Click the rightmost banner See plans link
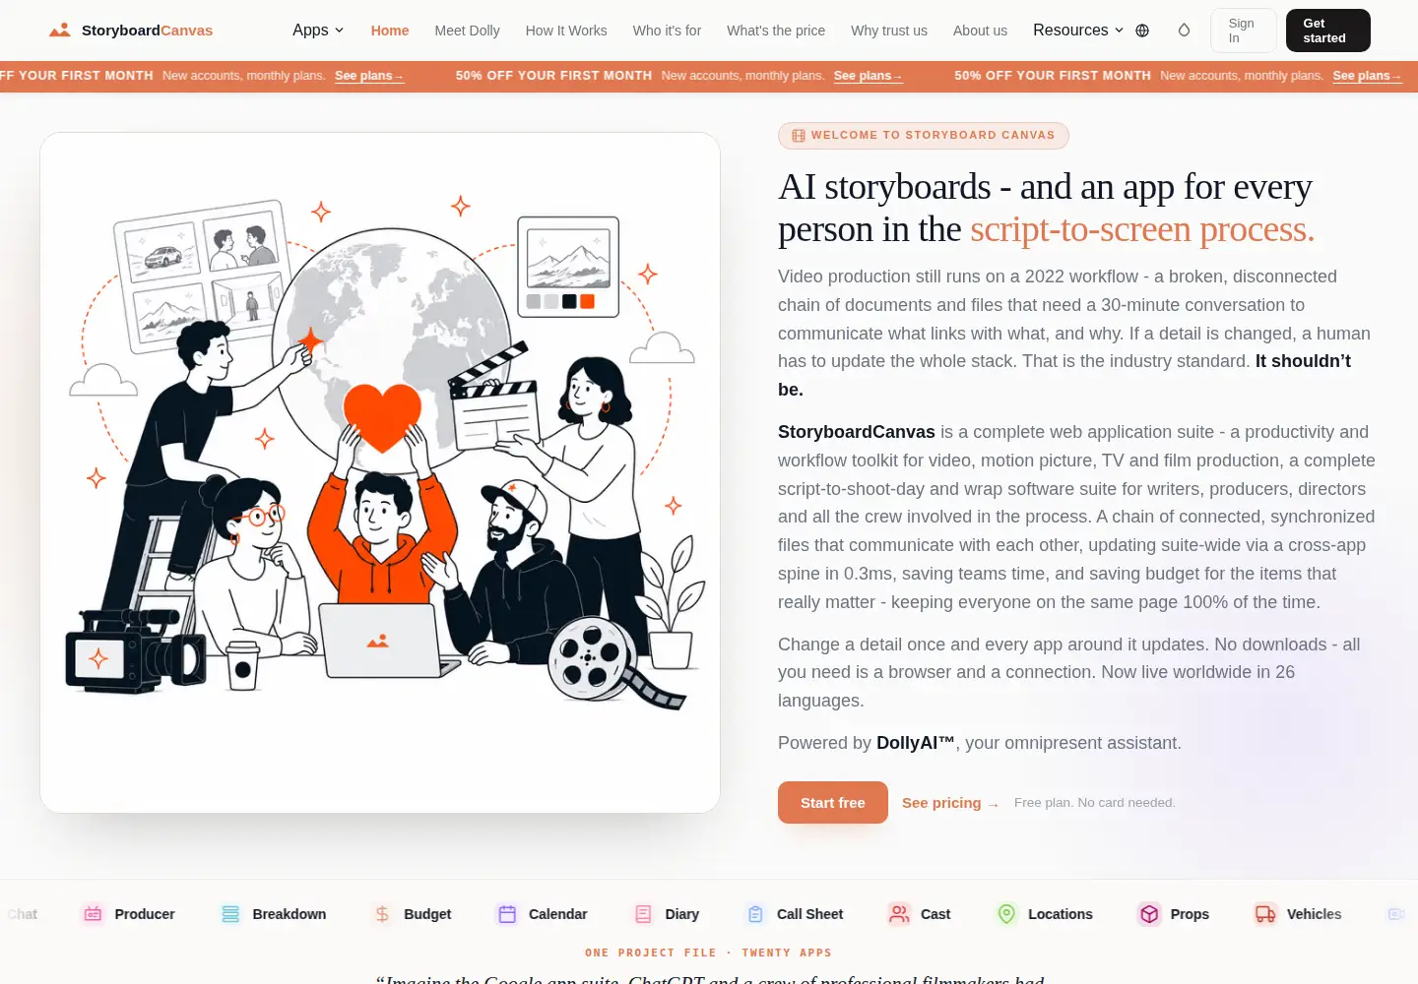Screen dimensions: 1418x984 point(1367,76)
